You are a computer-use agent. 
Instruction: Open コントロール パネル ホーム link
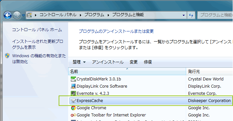pyautogui.click(x=37, y=30)
